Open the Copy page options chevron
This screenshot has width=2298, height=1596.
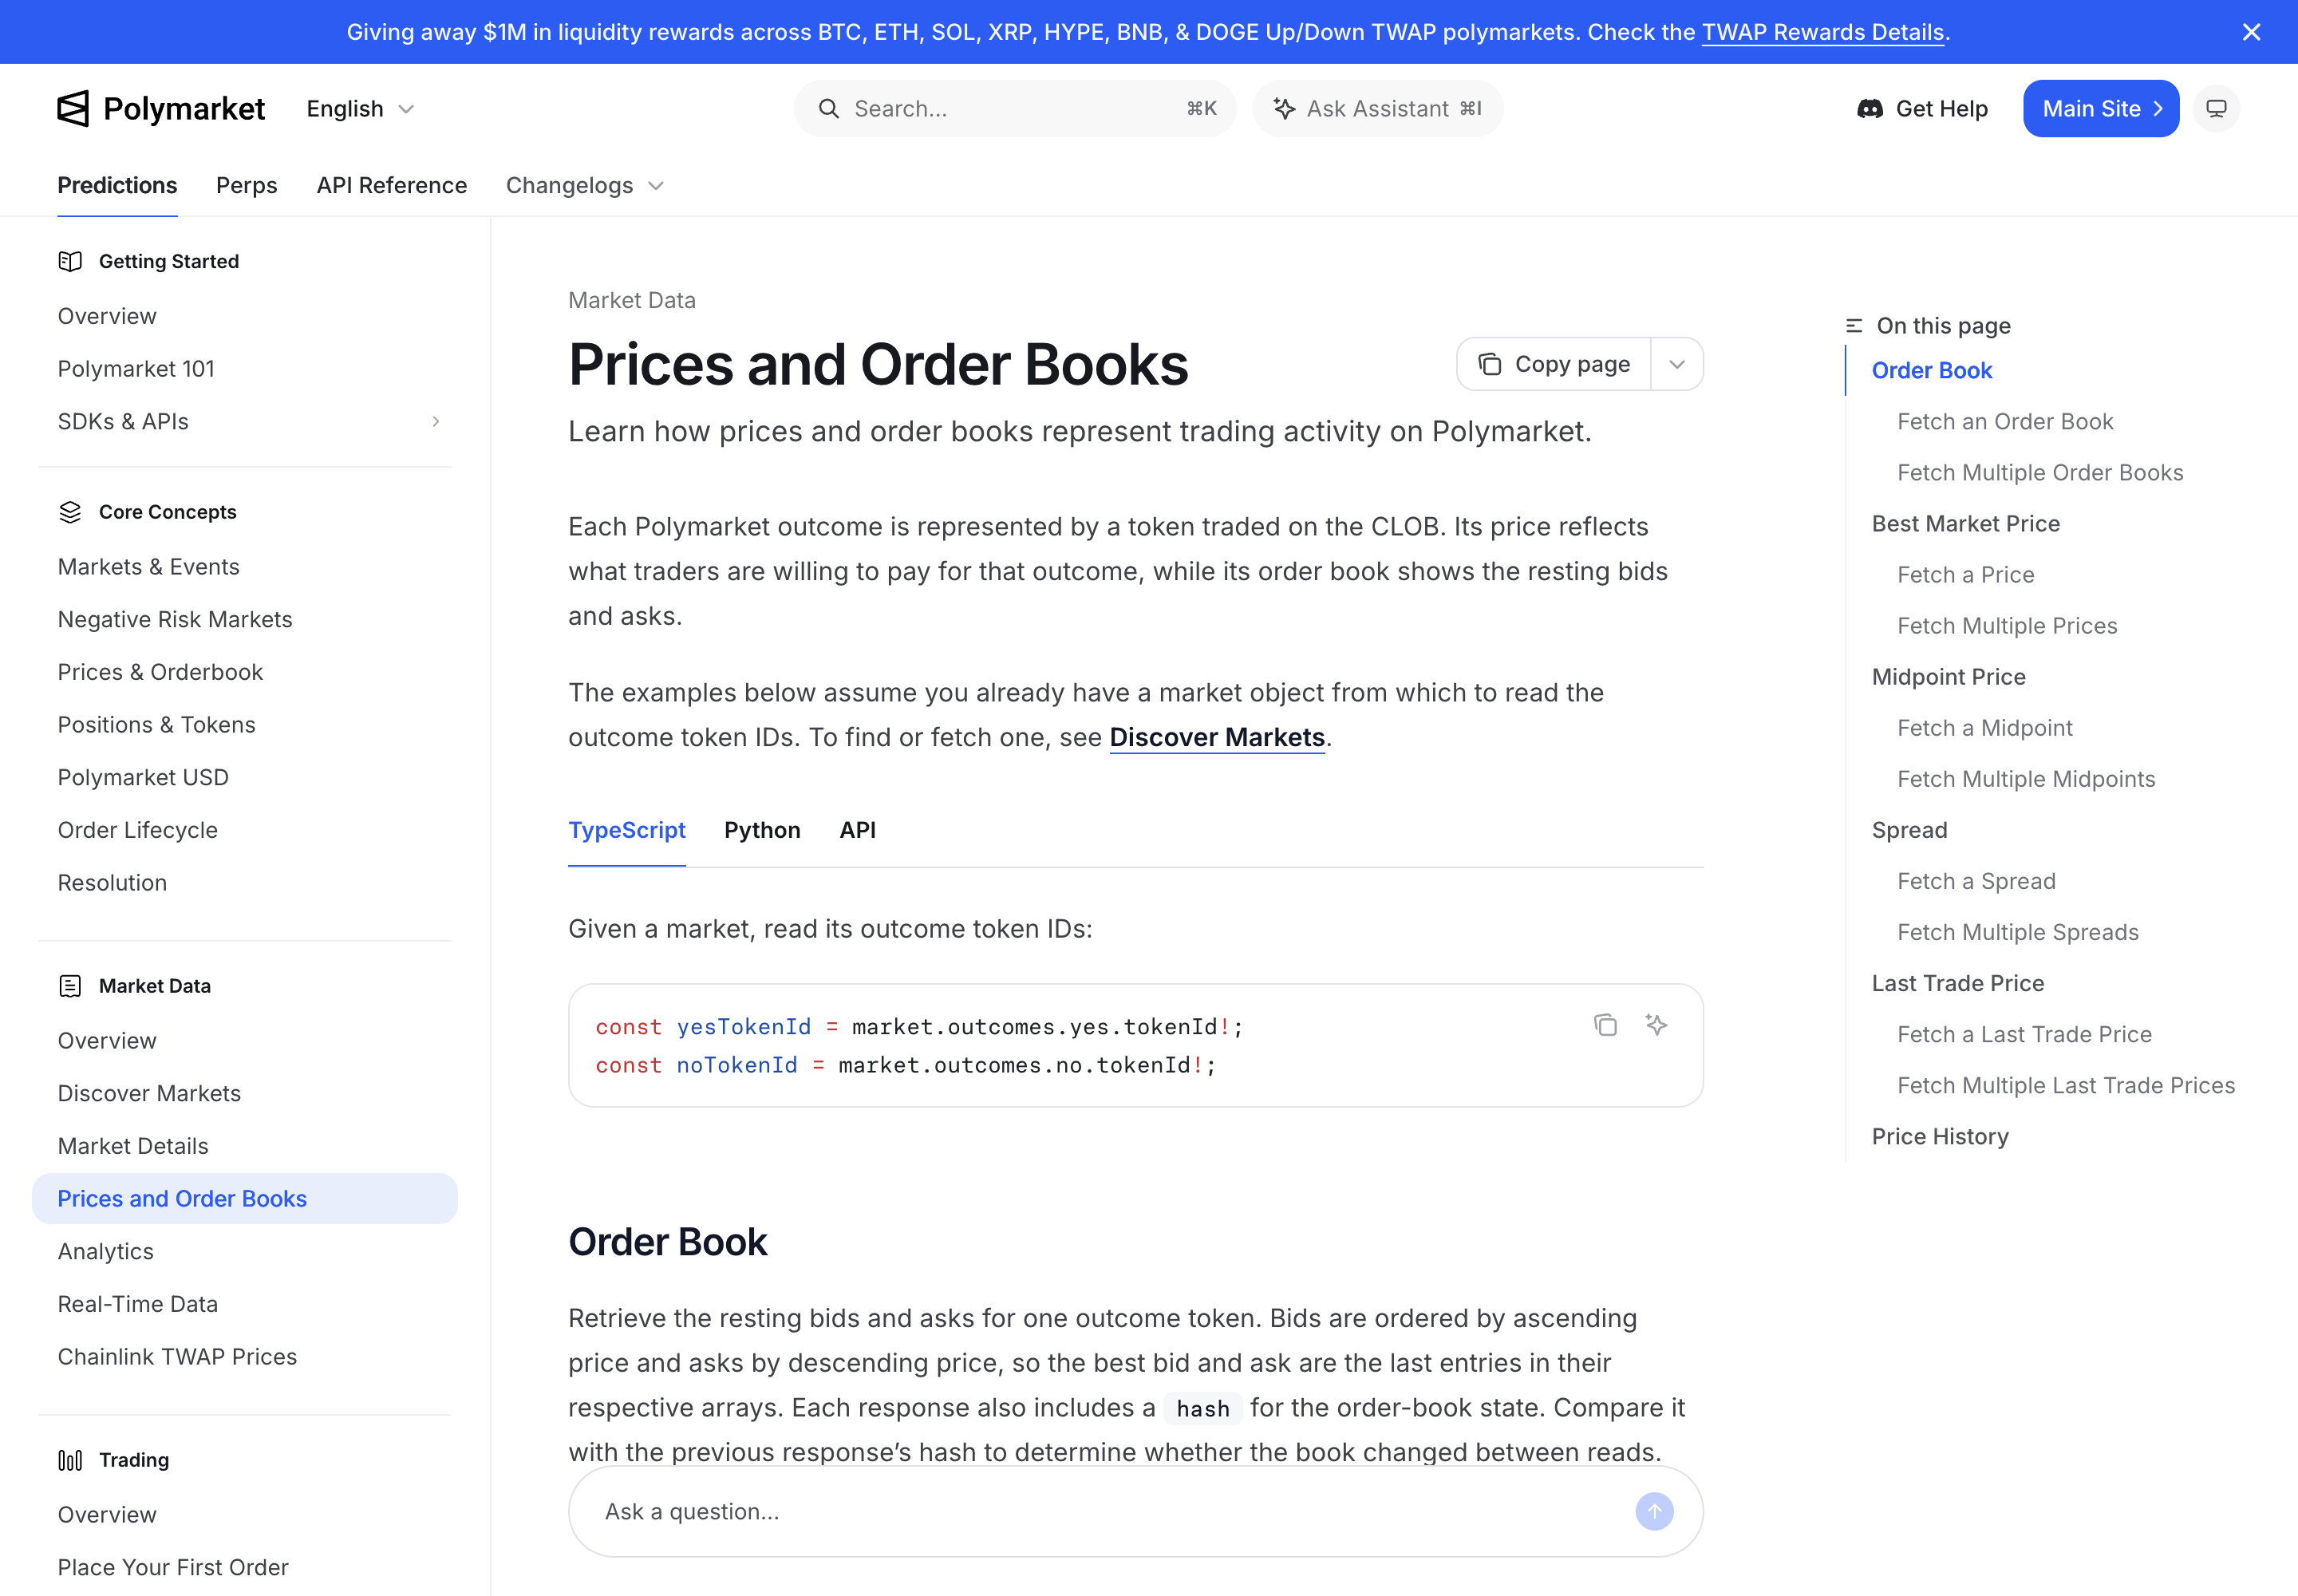point(1677,364)
